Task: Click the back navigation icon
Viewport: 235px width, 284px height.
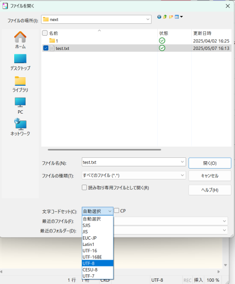Action: click(159, 17)
